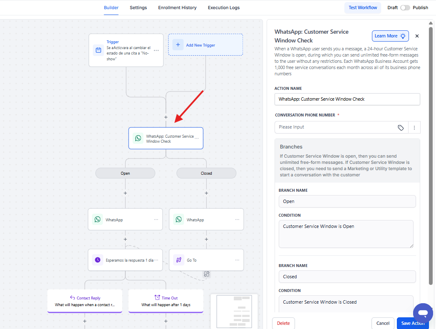
Task: Click the Action Name input field
Action: pyautogui.click(x=347, y=99)
